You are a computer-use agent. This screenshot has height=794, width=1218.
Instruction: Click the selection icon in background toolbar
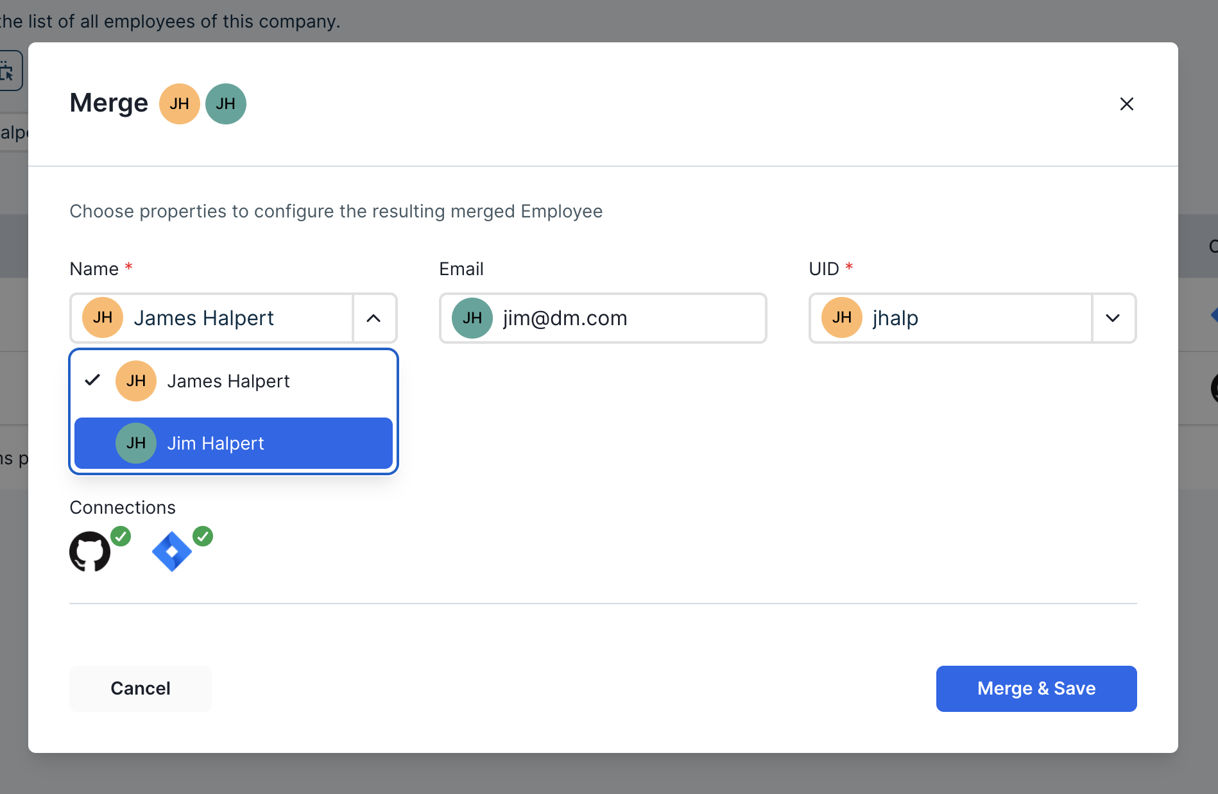pos(8,71)
